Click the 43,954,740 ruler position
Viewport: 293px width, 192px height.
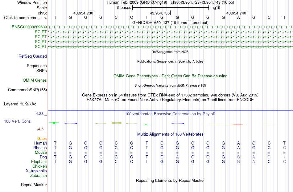pyautogui.click(x=236, y=13)
